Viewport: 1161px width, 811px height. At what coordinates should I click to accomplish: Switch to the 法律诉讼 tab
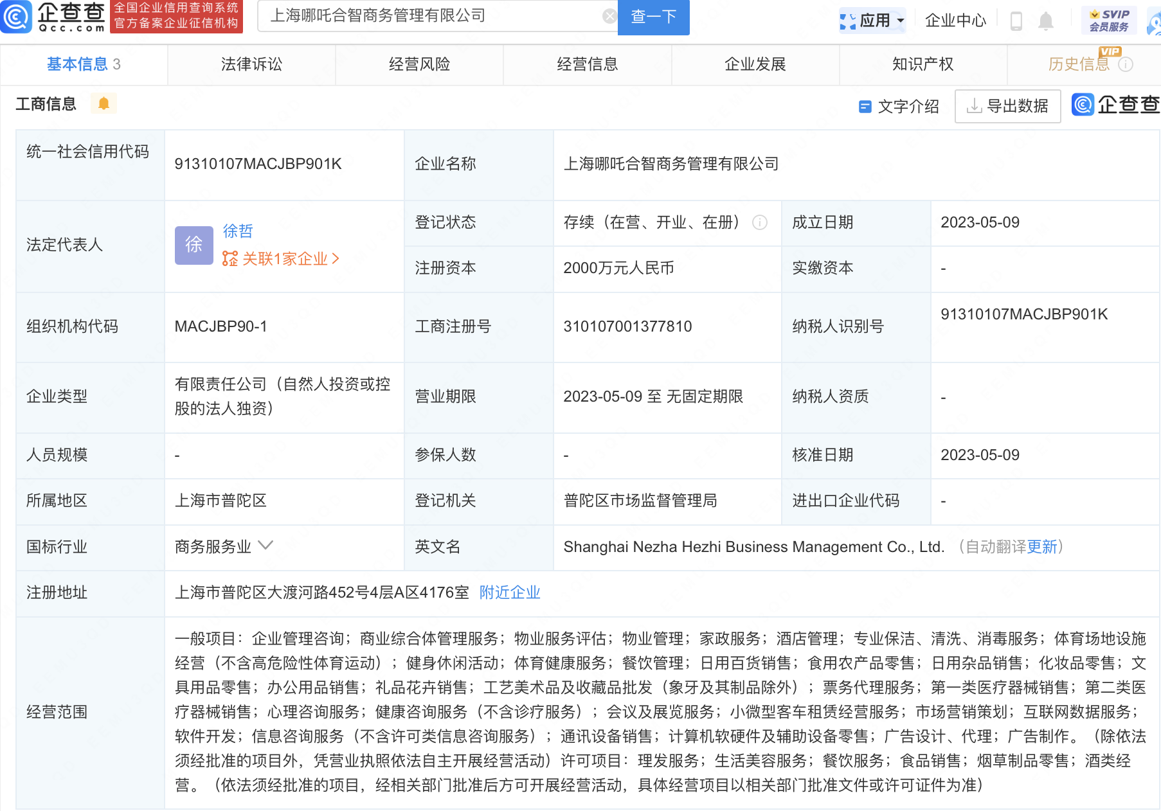click(x=251, y=64)
